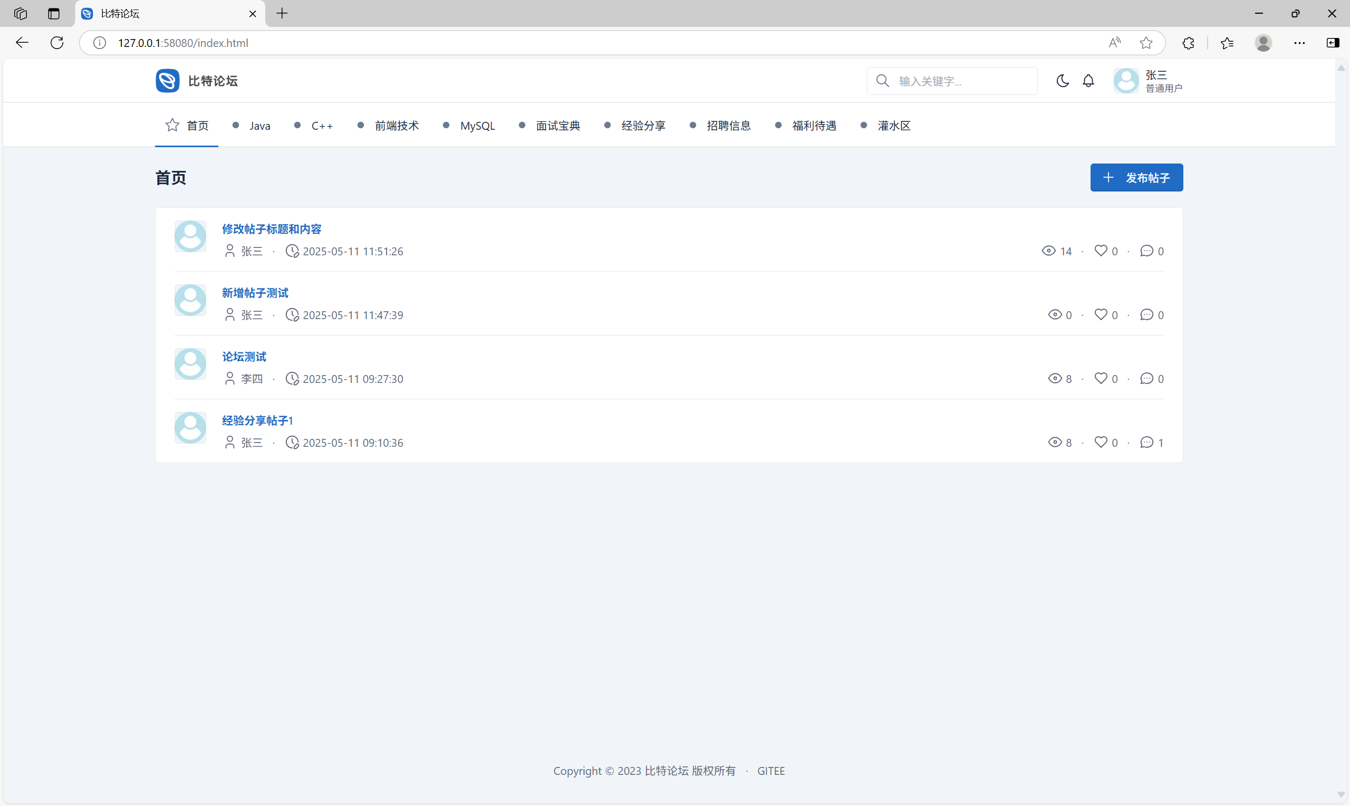The height and width of the screenshot is (806, 1350).
Task: Click the 比特论坛 logo icon
Action: click(167, 81)
